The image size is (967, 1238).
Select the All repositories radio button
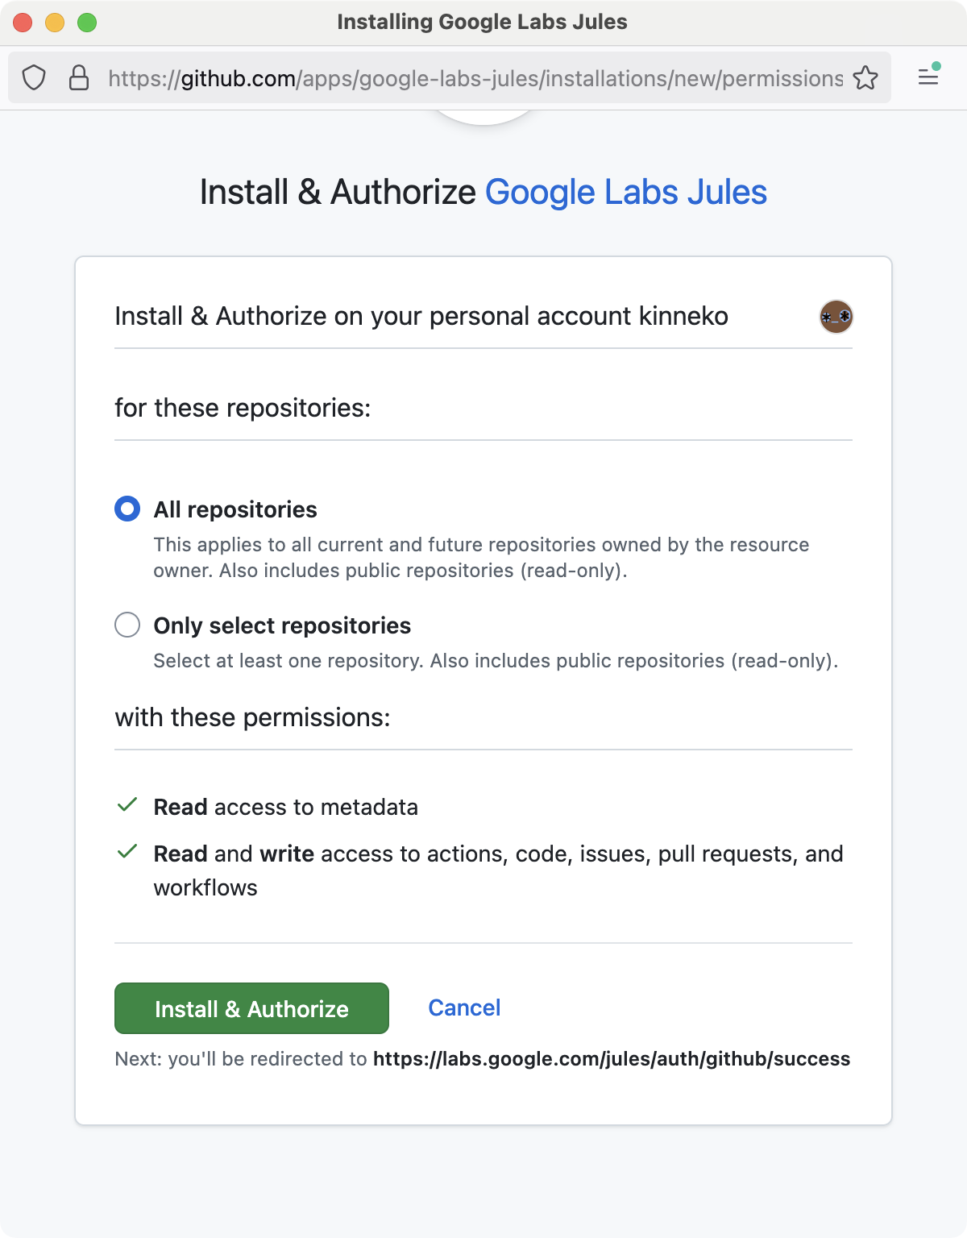[127, 509]
